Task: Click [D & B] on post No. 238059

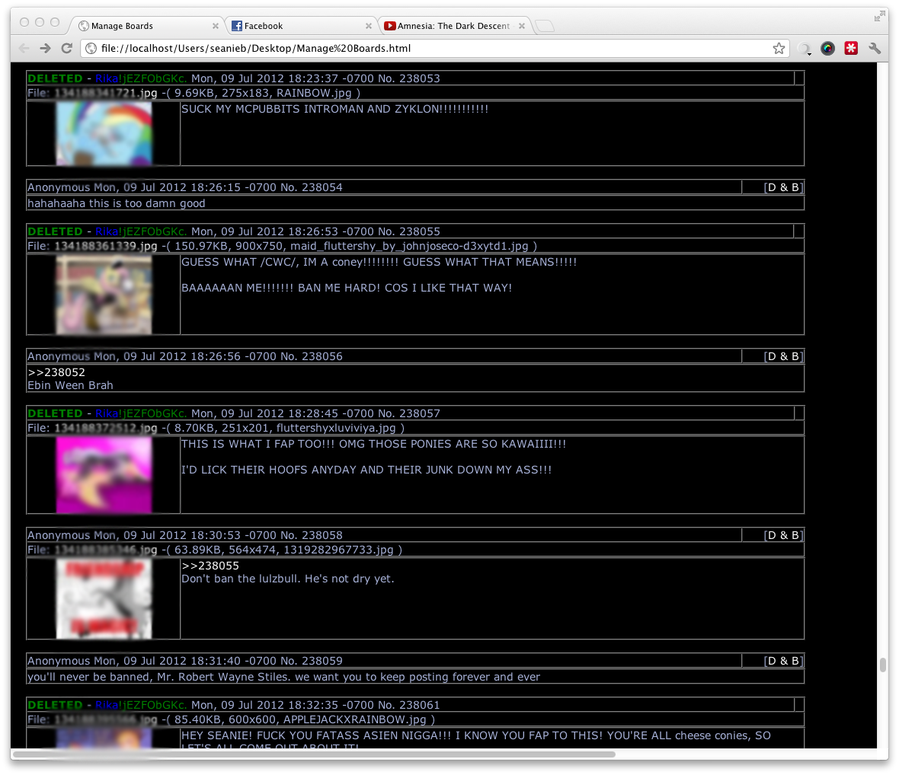Action: pyautogui.click(x=784, y=661)
